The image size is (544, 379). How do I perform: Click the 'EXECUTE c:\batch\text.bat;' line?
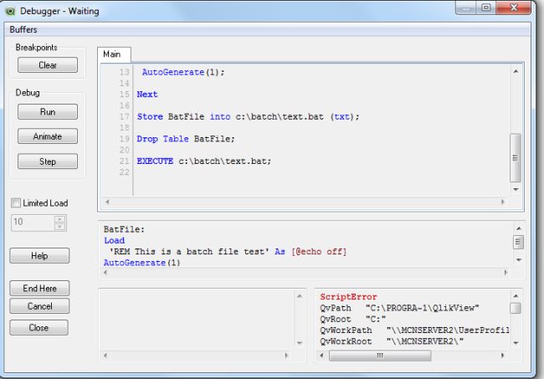pyautogui.click(x=204, y=161)
